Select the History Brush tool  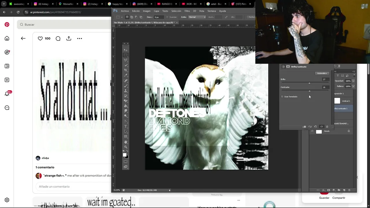(125, 96)
